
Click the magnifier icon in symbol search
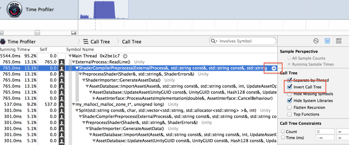click(x=213, y=41)
